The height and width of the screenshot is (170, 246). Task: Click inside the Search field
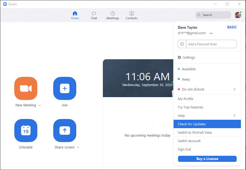[x=213, y=15]
